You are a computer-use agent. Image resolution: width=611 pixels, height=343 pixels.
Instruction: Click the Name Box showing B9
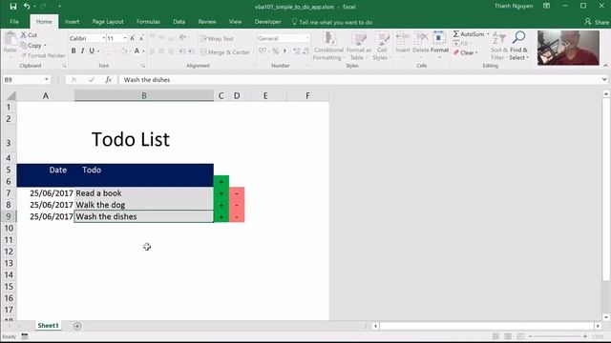22,80
